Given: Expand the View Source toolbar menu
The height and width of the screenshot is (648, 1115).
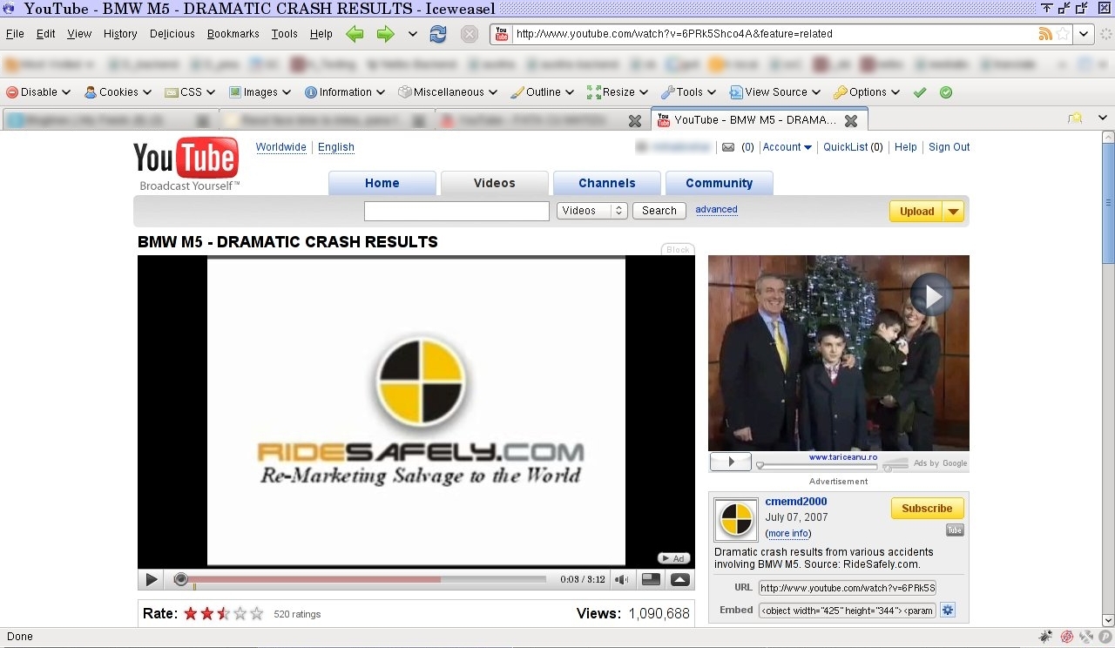Looking at the screenshot, I should pyautogui.click(x=775, y=92).
